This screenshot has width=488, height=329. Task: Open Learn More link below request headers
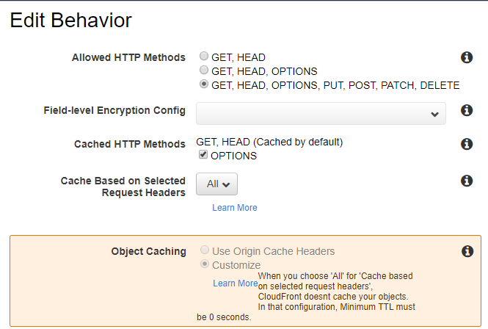coord(235,208)
